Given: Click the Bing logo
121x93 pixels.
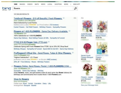Looking at the screenshot, I should coord(7,9).
